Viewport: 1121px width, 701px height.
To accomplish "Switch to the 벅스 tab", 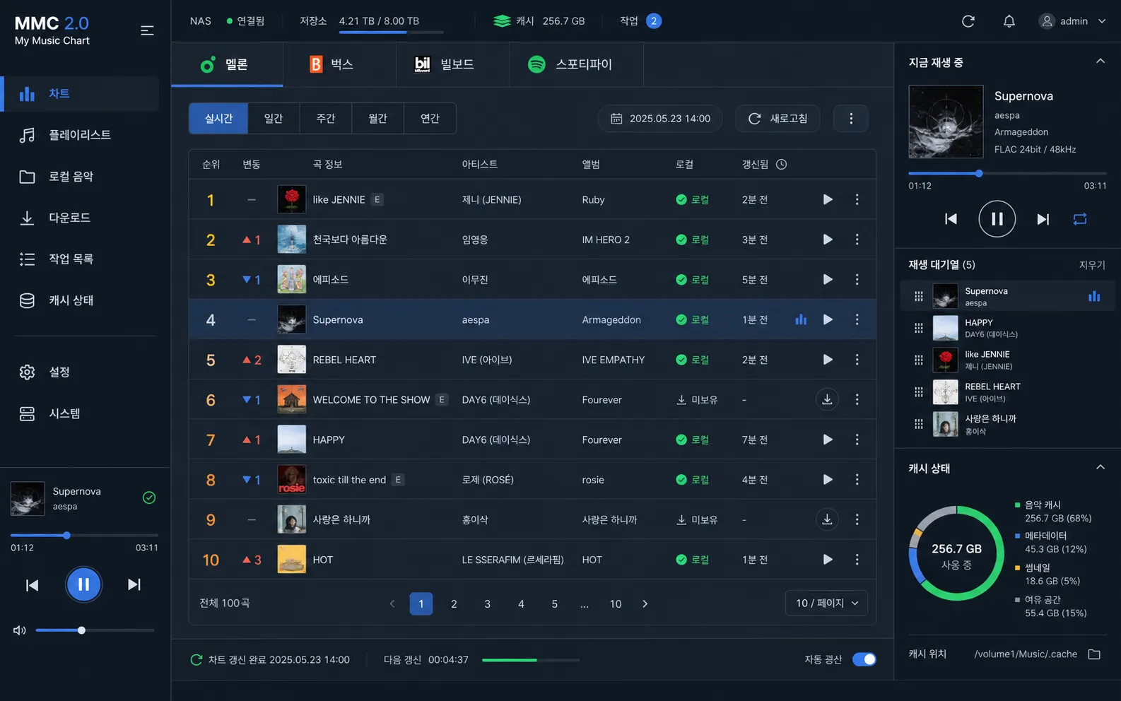I will tap(339, 64).
